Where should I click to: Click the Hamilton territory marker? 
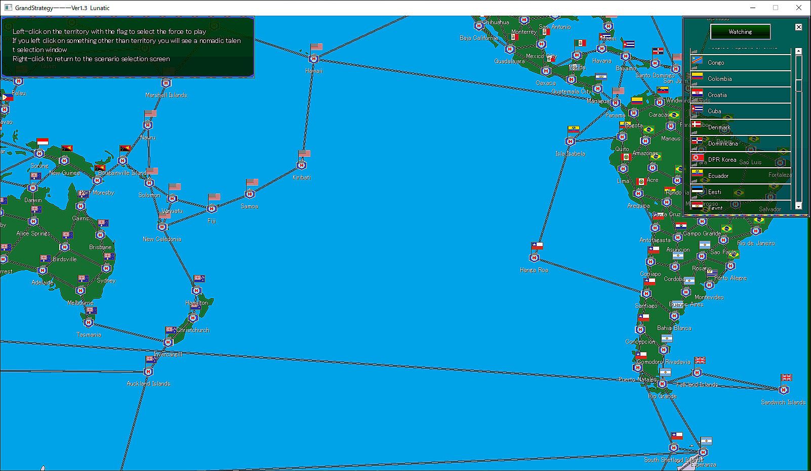196,291
